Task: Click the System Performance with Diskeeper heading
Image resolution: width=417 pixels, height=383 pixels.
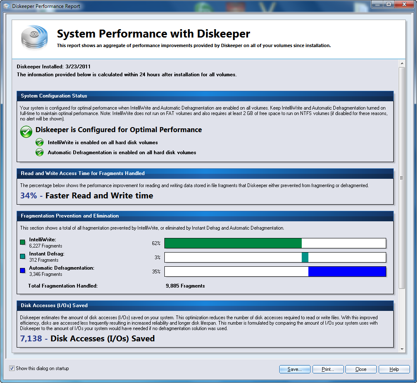Action: (154, 34)
